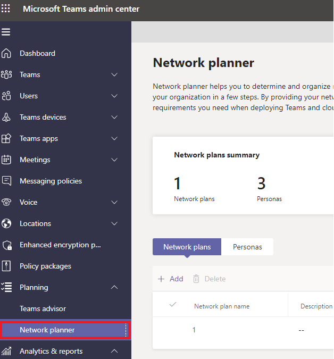Expand the Teams apps chevron
Viewport: 334px width, 359px height.
[x=114, y=138]
